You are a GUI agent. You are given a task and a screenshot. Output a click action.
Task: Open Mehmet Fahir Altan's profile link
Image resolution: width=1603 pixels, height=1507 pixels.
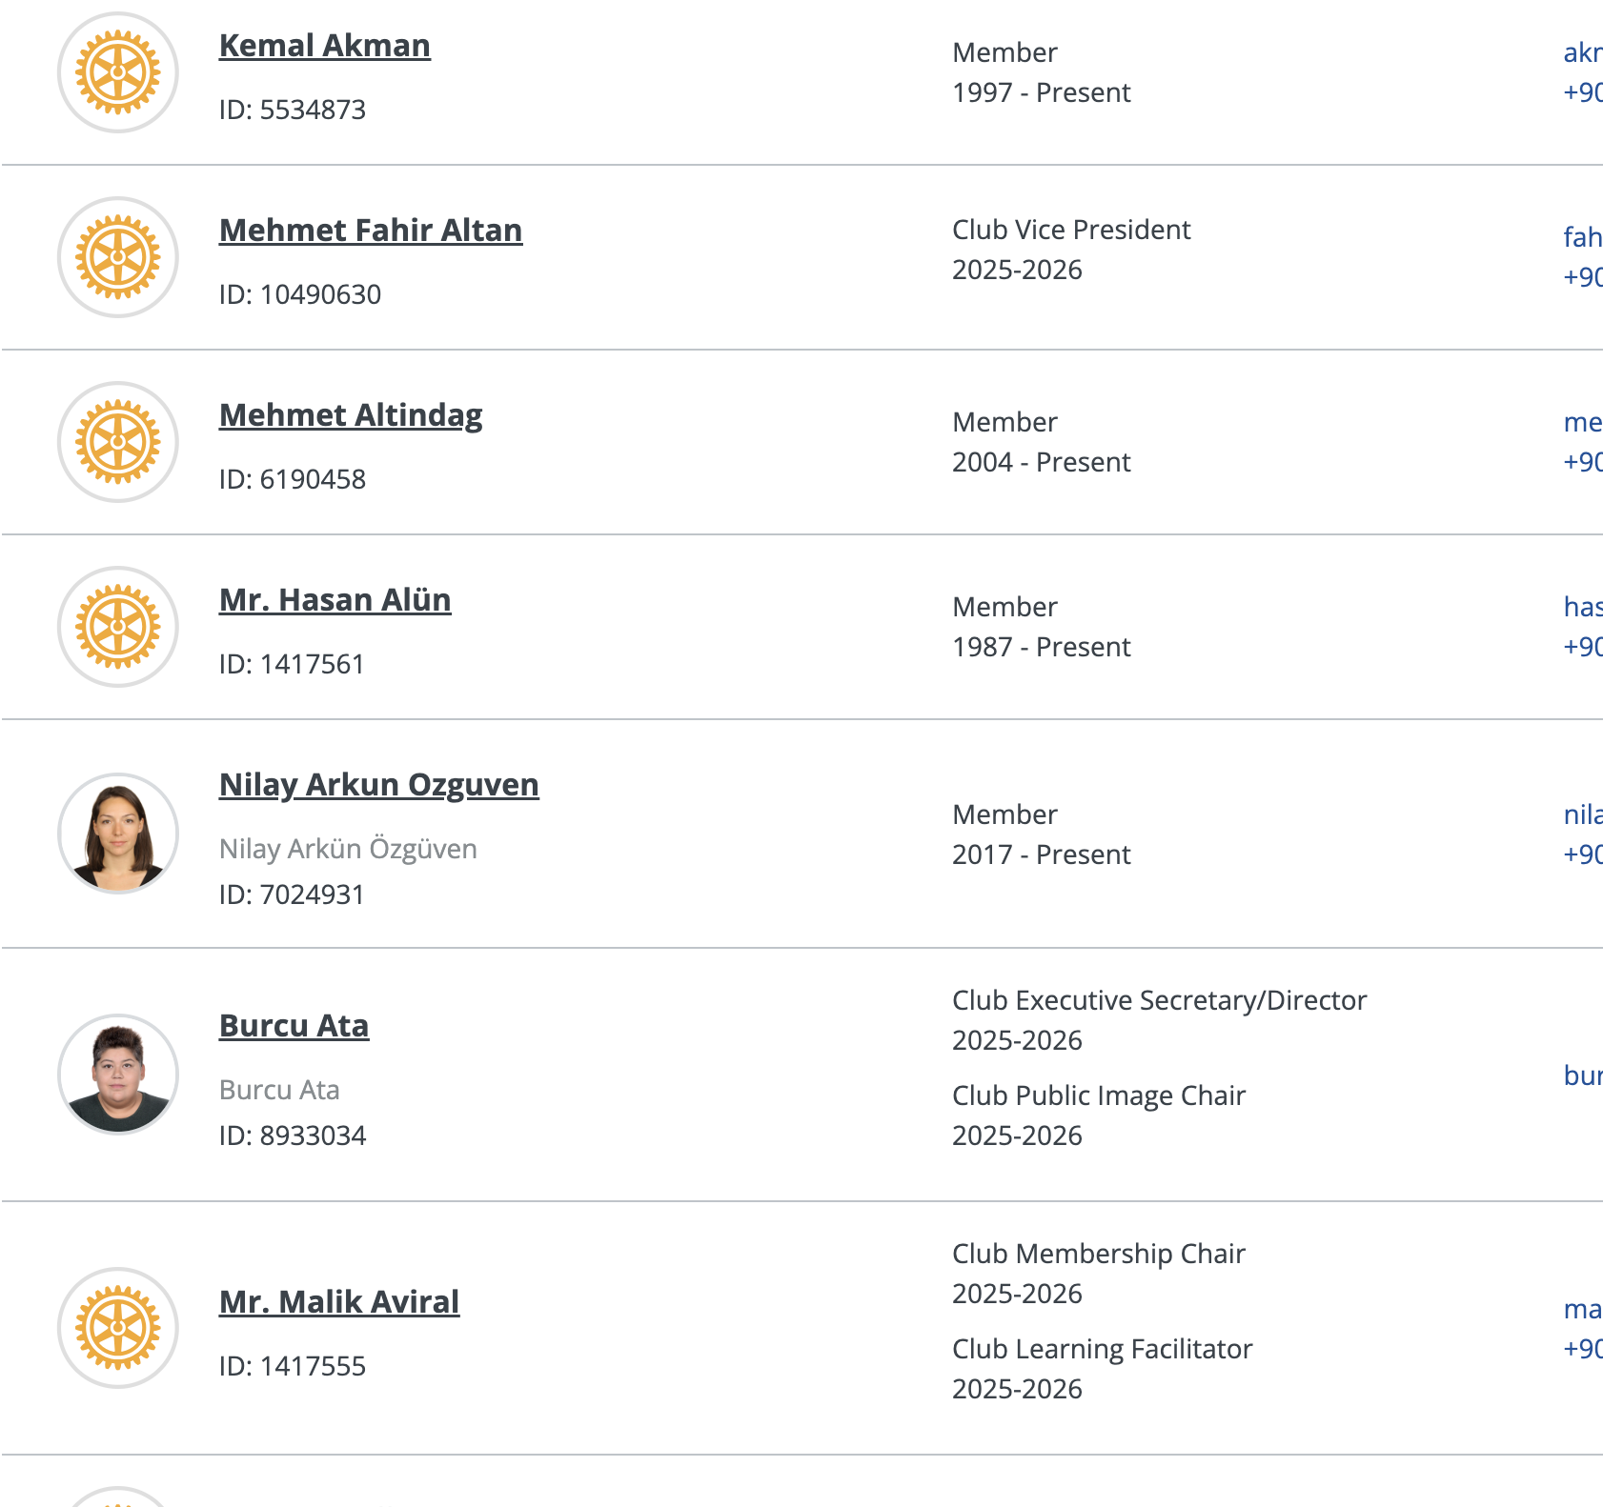pyautogui.click(x=370, y=231)
